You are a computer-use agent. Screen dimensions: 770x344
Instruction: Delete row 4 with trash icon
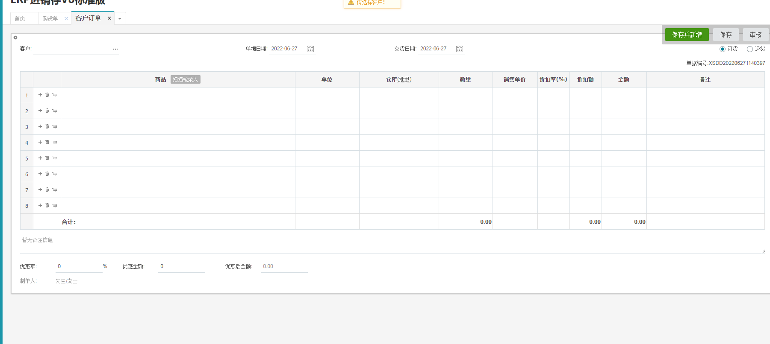47,142
